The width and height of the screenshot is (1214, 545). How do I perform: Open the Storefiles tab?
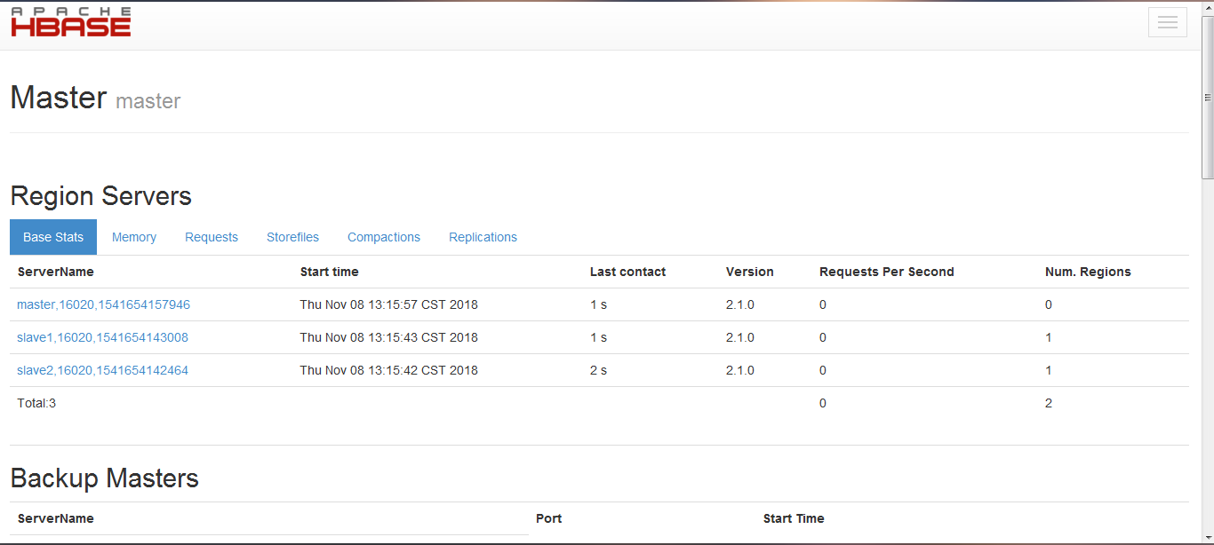coord(292,237)
